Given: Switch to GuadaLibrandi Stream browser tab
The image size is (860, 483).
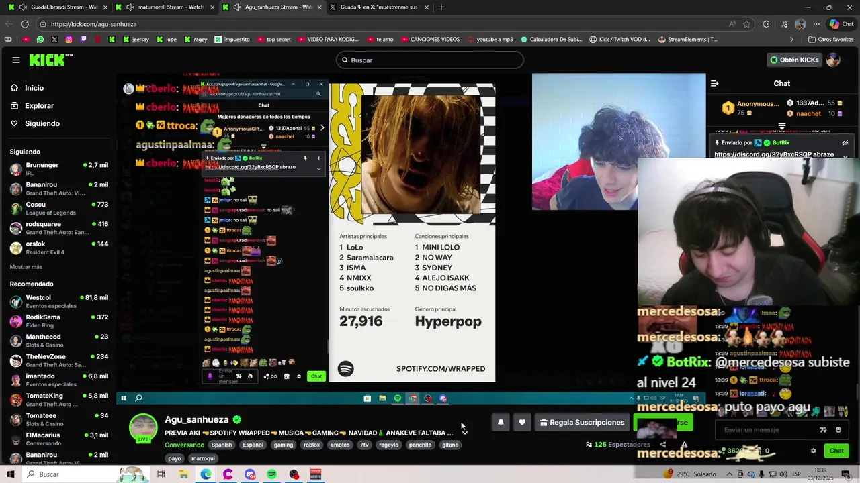Looking at the screenshot, I should (58, 7).
